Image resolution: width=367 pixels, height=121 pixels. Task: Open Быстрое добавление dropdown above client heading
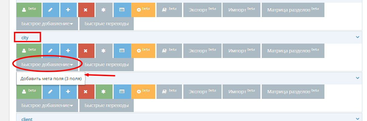click(47, 106)
